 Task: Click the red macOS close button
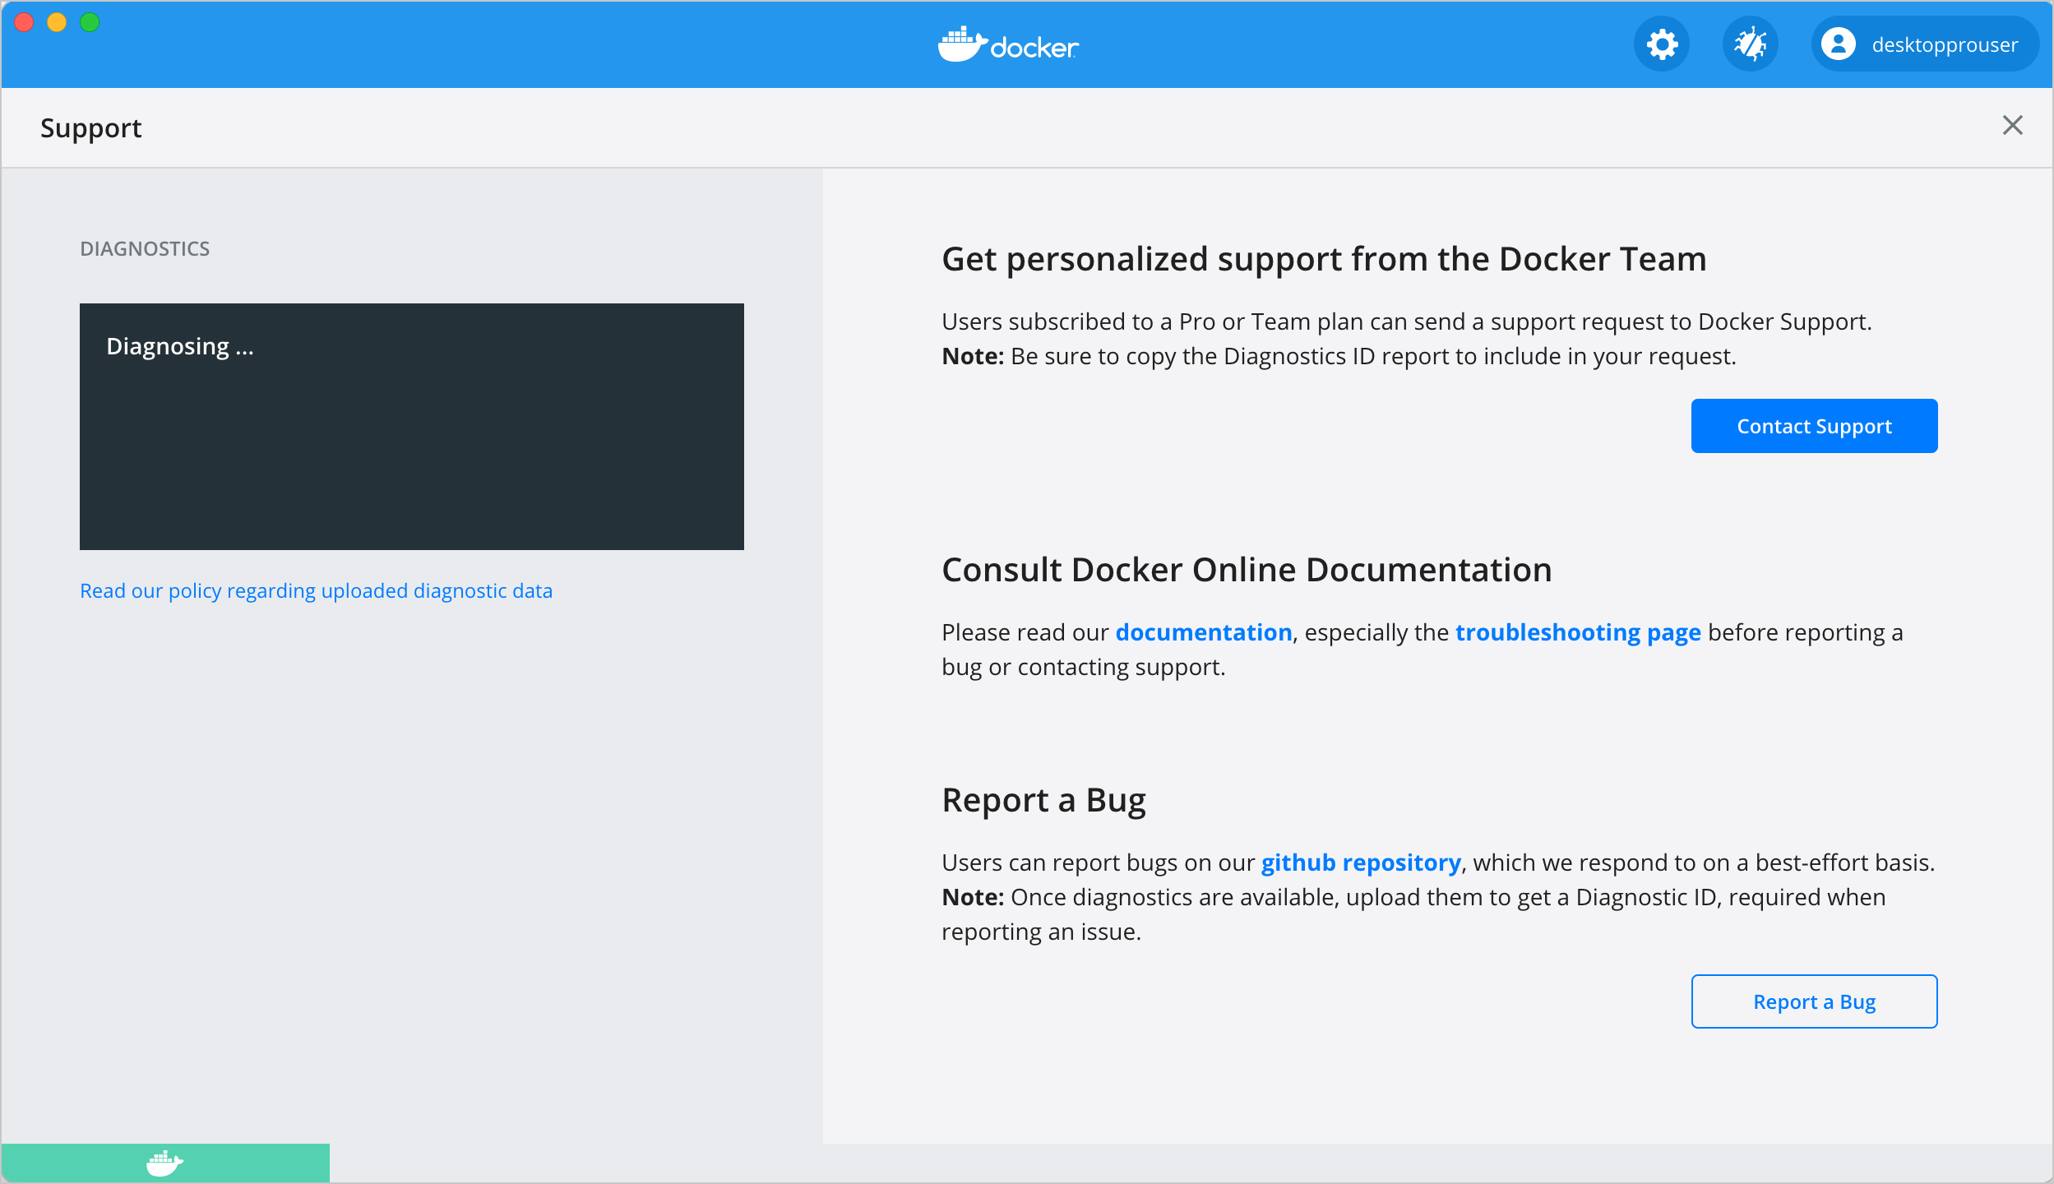24,22
